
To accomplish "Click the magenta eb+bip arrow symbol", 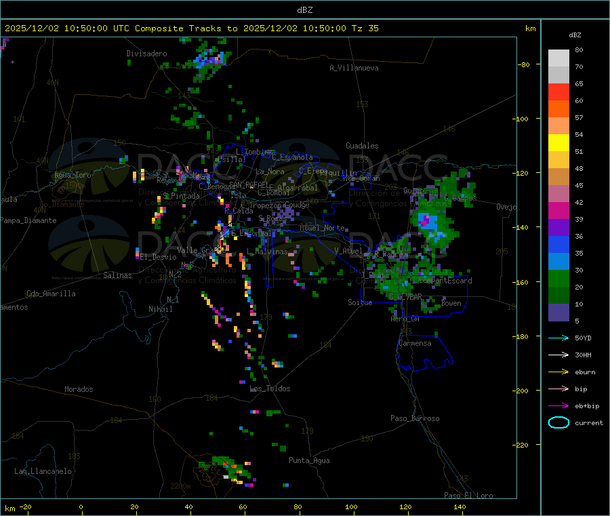I will click(x=558, y=406).
